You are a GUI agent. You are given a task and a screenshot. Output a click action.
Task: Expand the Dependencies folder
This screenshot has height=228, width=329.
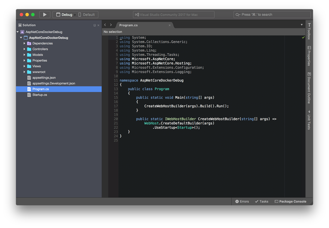[x=24, y=44]
